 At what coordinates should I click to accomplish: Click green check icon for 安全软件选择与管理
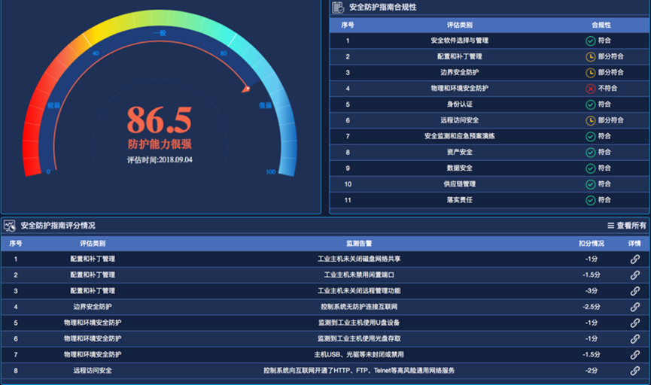tap(590, 41)
